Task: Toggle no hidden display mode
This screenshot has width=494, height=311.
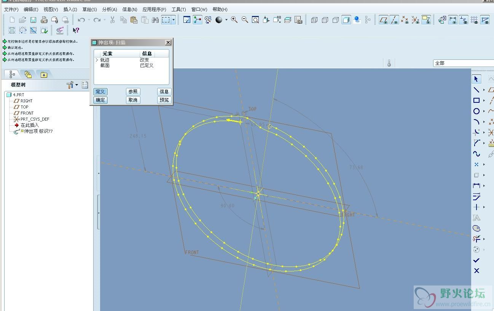Action: [x=336, y=20]
